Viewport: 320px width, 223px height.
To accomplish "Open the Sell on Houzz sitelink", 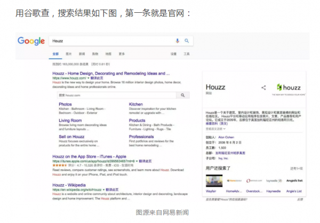I will [x=71, y=137].
